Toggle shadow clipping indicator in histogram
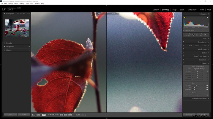The width and height of the screenshot is (213, 119). pos(184,17)
